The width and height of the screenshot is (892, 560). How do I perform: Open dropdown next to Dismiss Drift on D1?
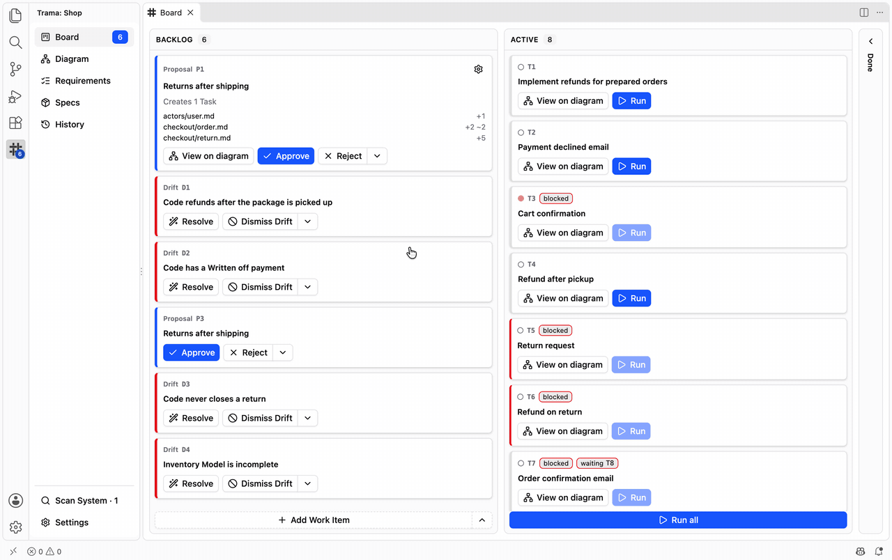click(x=307, y=221)
